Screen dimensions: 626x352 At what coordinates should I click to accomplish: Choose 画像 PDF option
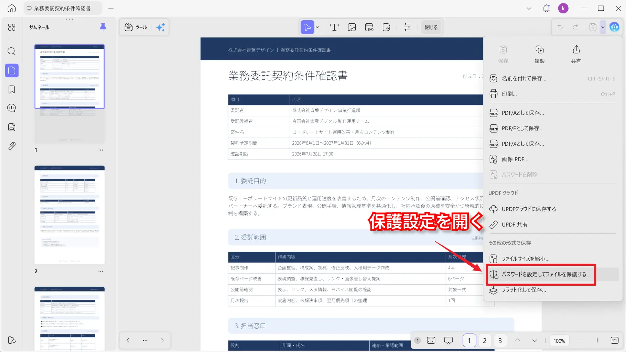click(x=552, y=159)
